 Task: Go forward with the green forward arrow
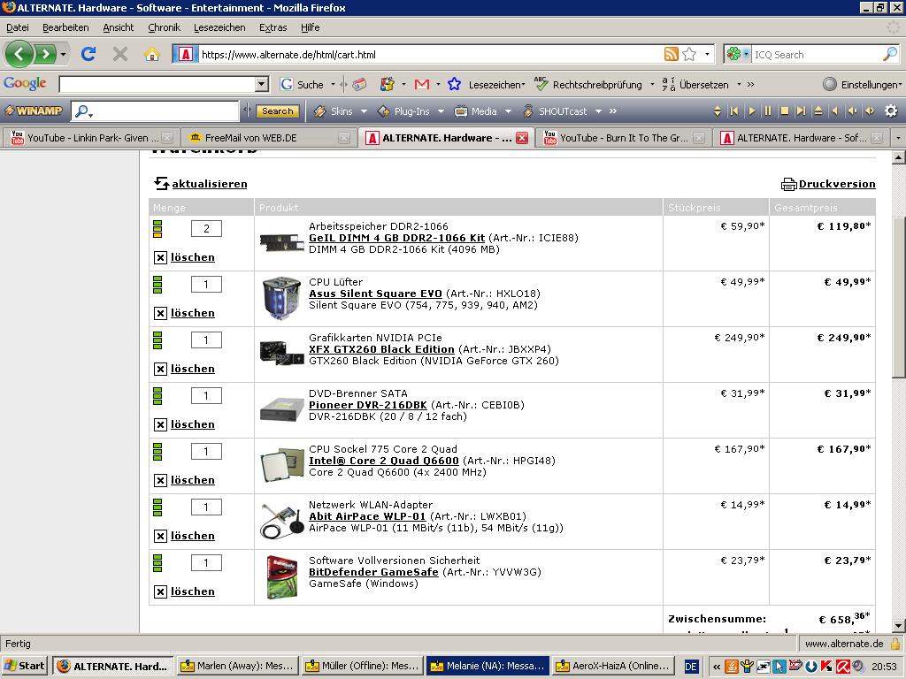point(44,54)
